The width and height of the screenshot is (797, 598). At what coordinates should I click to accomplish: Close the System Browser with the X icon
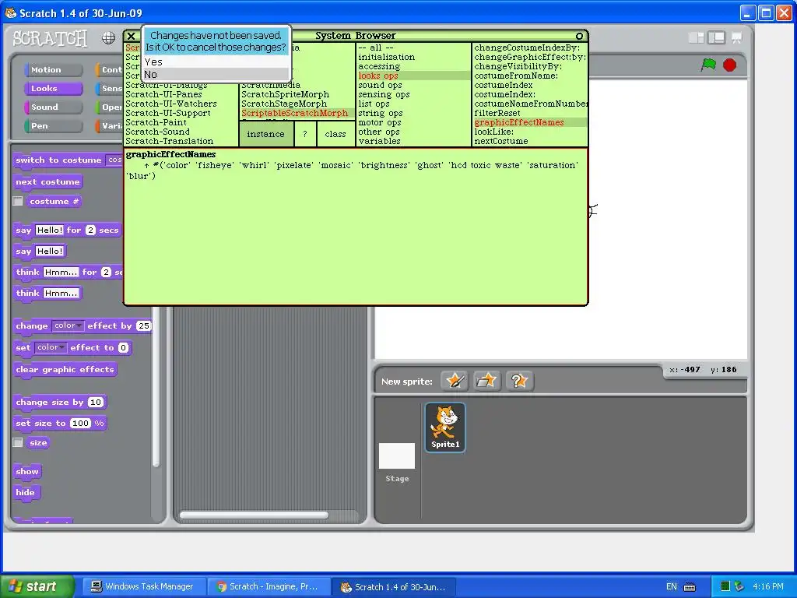click(131, 36)
